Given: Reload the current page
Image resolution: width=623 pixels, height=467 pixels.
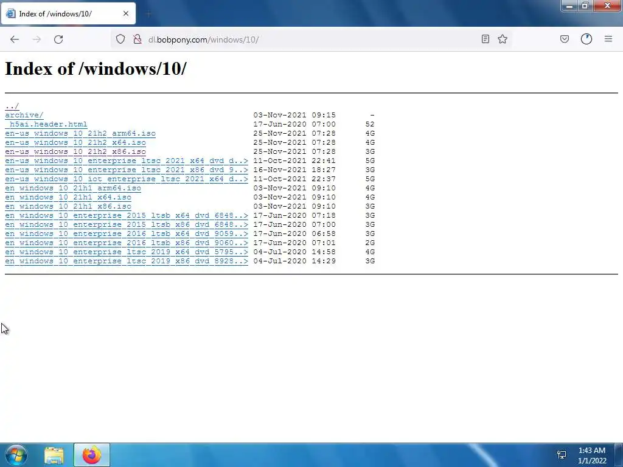Looking at the screenshot, I should coord(58,40).
